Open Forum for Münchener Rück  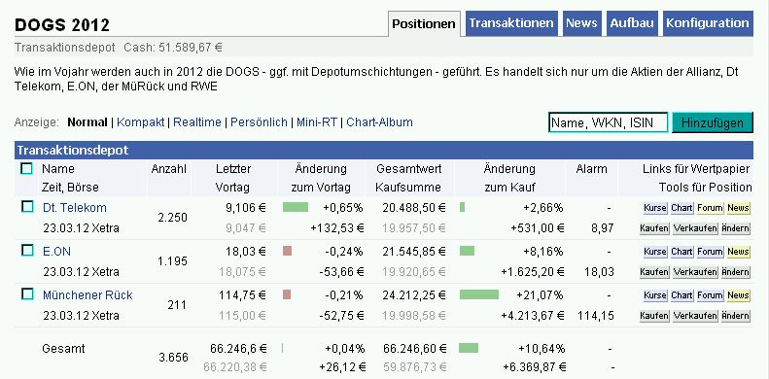pos(710,295)
